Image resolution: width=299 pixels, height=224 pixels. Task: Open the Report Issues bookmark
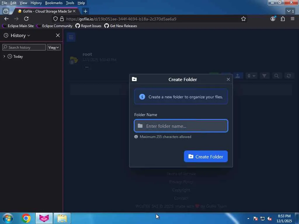click(88, 26)
